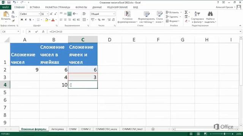The height and width of the screenshot is (136, 243).
Task: Open the Calibri font name dropdown
Action: tap(39, 14)
